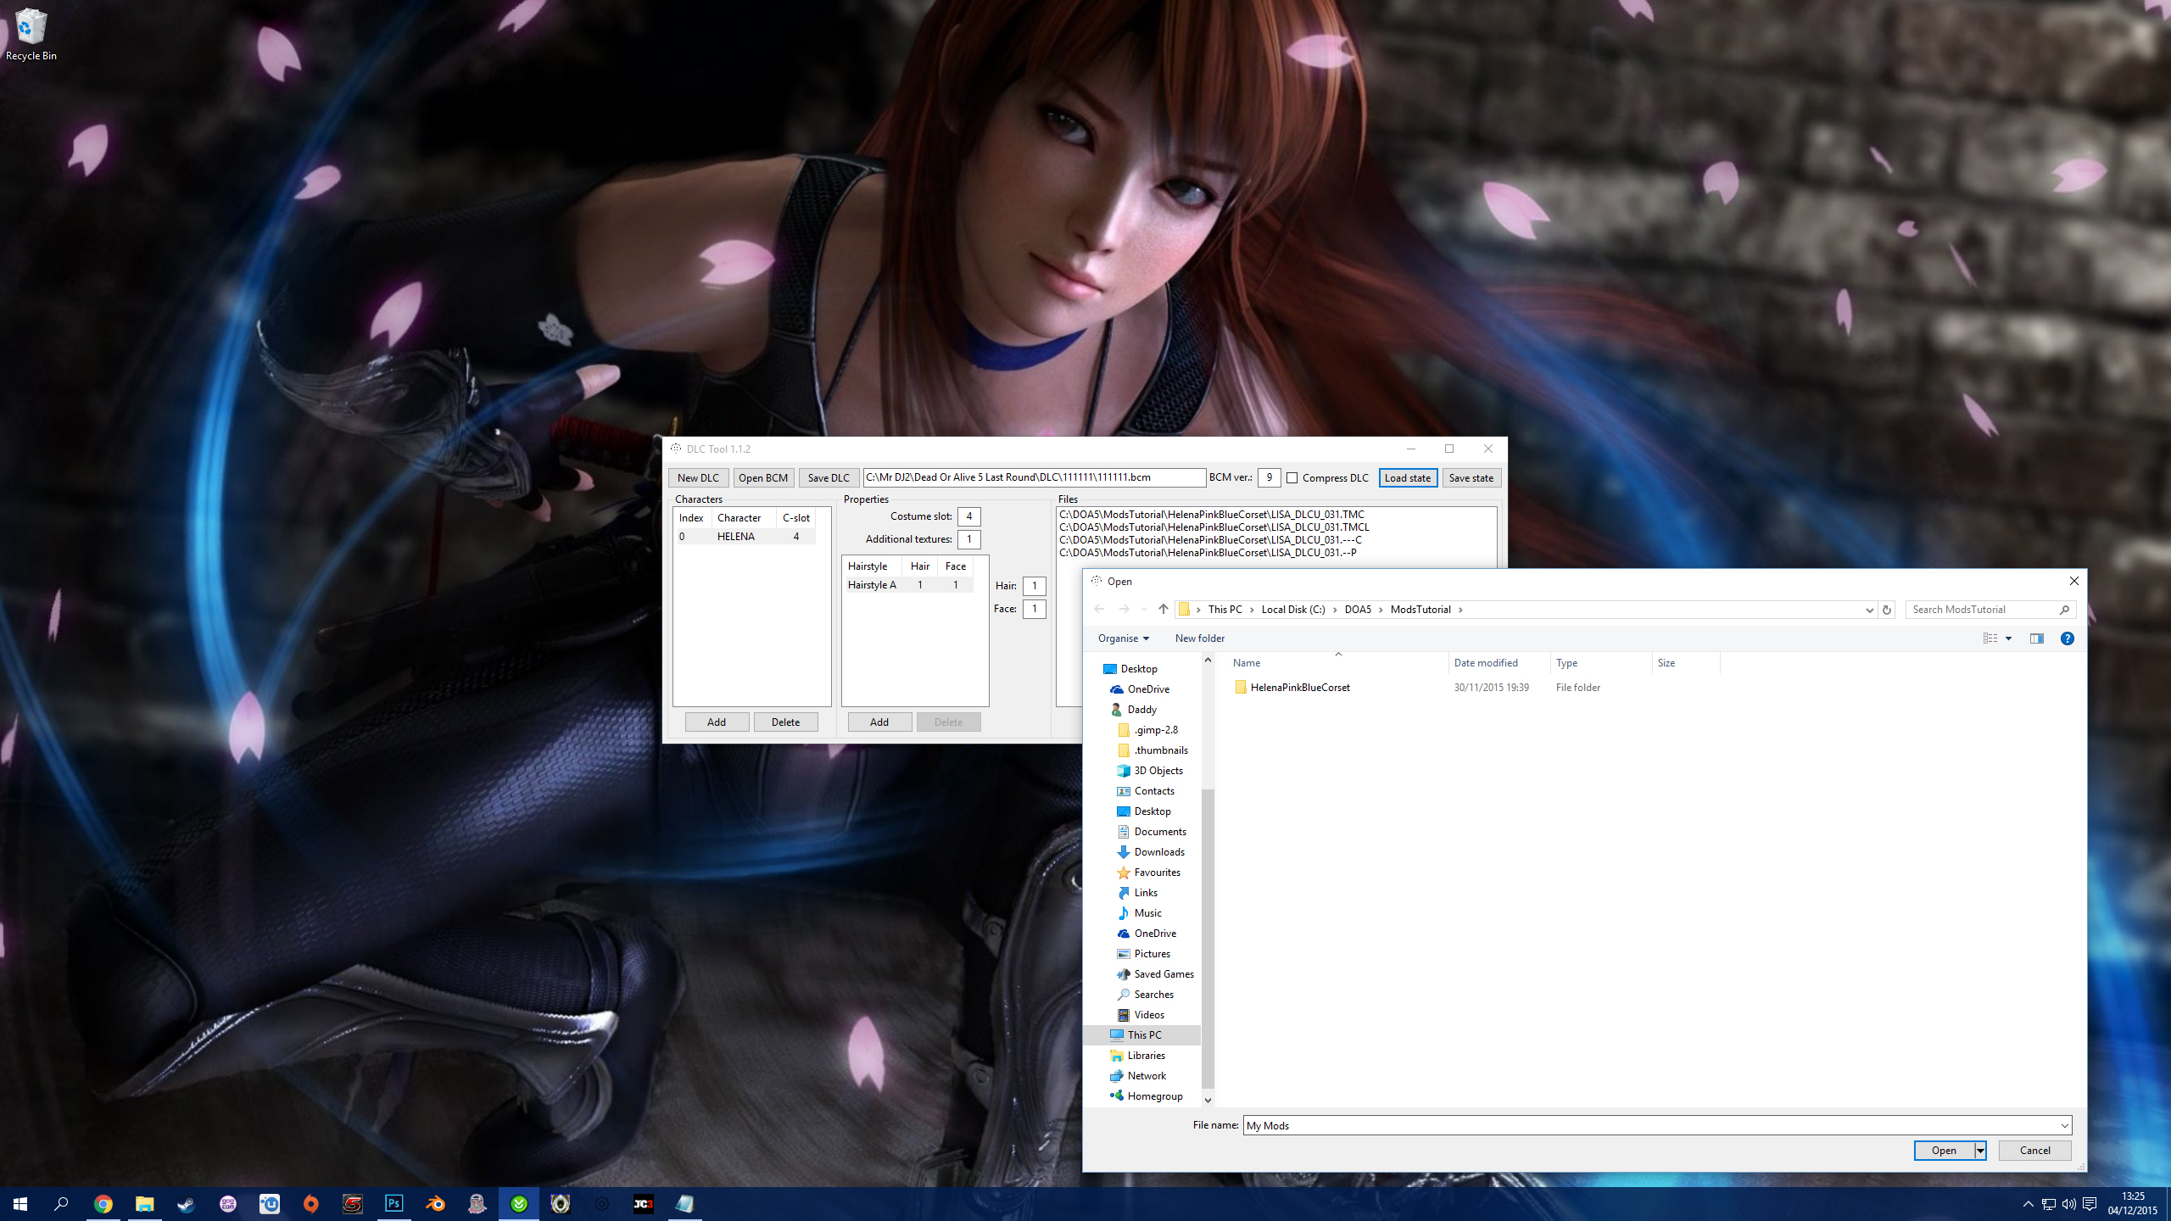This screenshot has height=1221, width=2171.
Task: Click Add under Characters list
Action: pyautogui.click(x=717, y=722)
